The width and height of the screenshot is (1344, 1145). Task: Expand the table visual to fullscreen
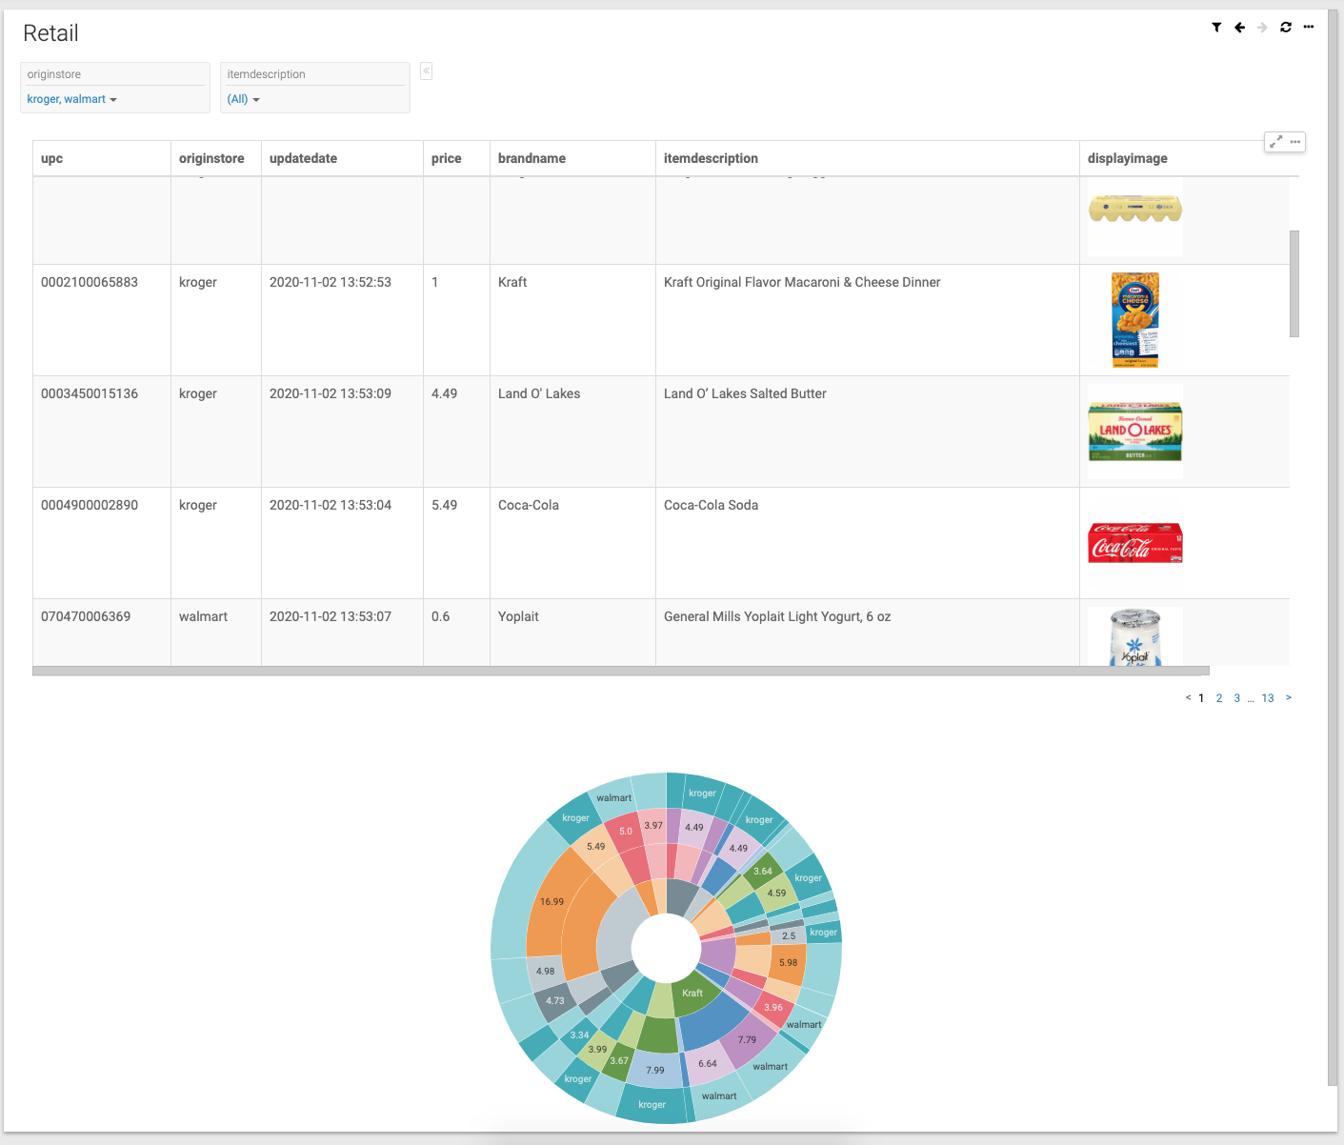click(1275, 142)
